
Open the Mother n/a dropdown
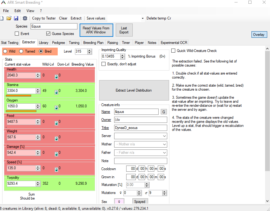pyautogui.click(x=165, y=144)
